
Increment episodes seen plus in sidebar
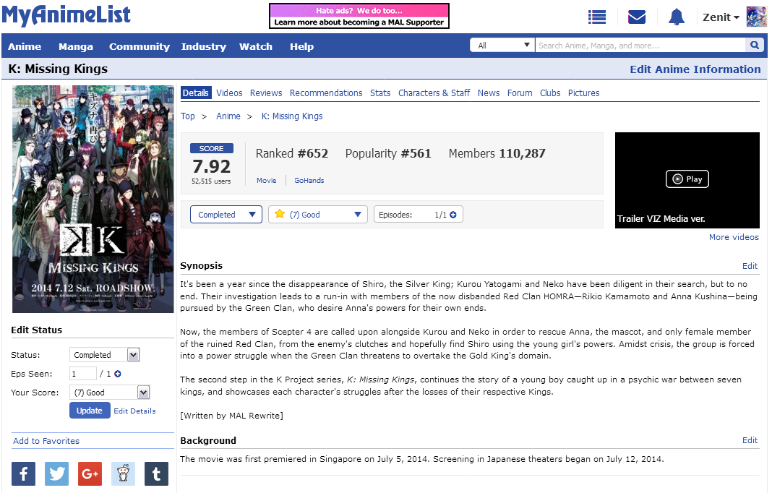[x=118, y=374]
